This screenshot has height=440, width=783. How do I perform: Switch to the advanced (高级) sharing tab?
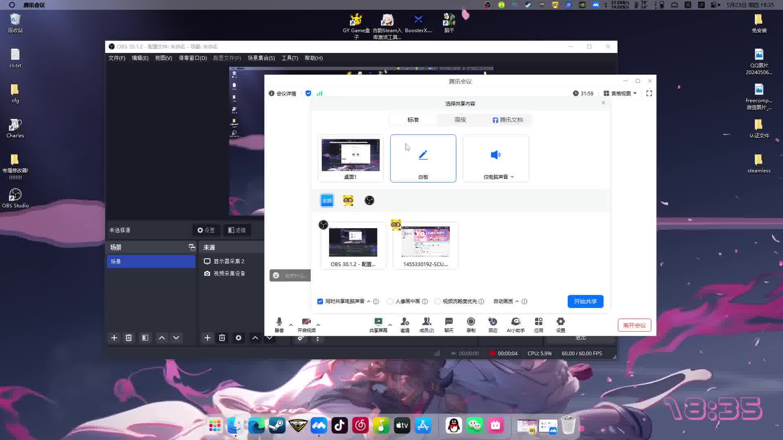[x=460, y=120]
